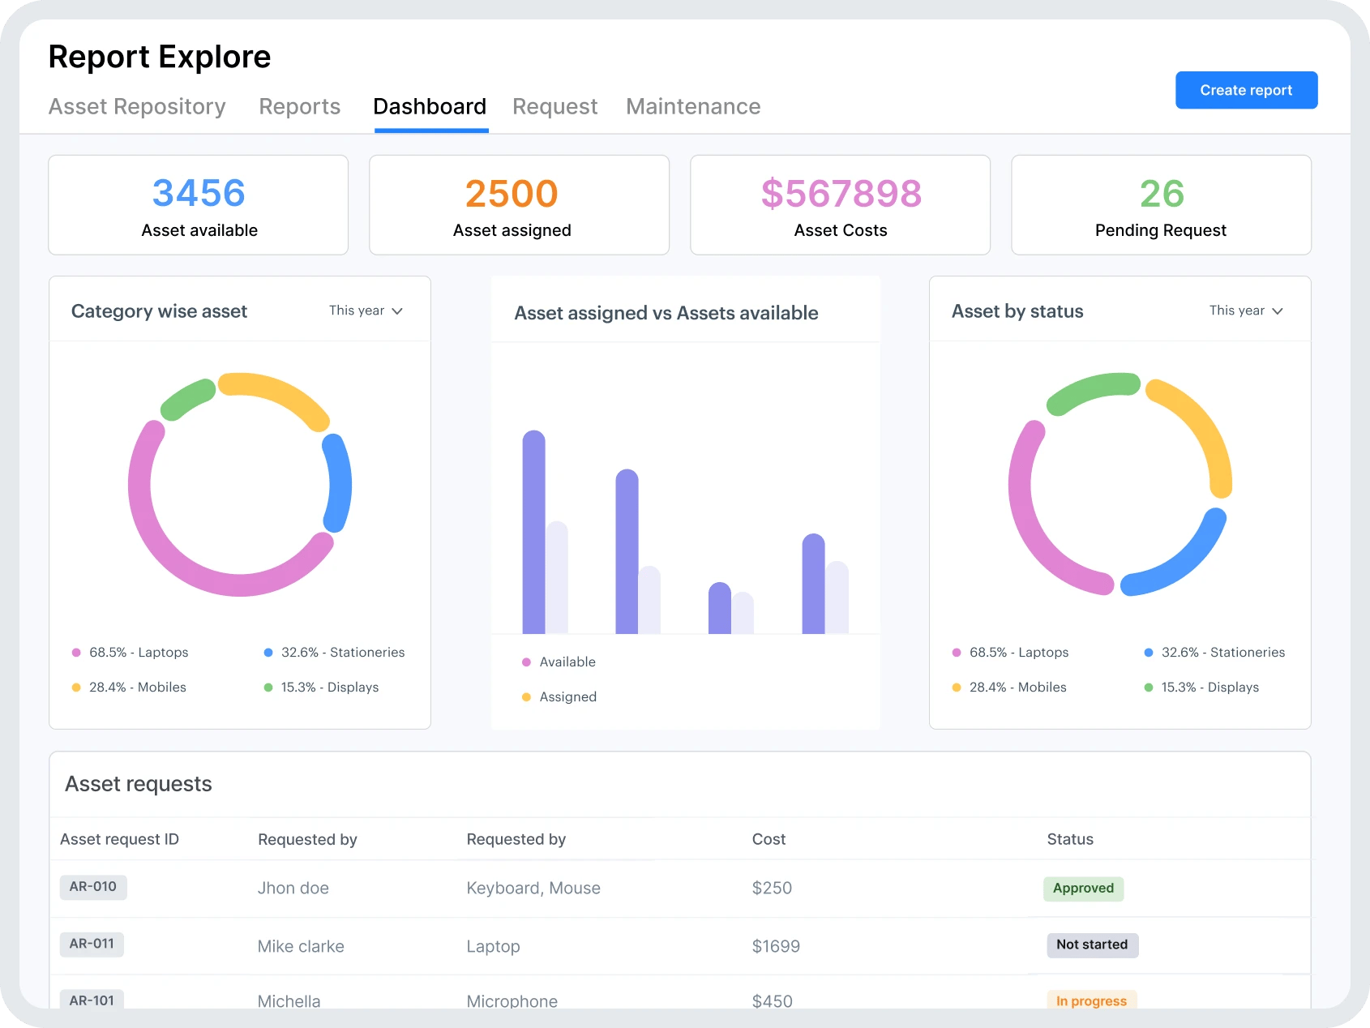The width and height of the screenshot is (1370, 1028).
Task: Click the Status column header
Action: pos(1070,840)
